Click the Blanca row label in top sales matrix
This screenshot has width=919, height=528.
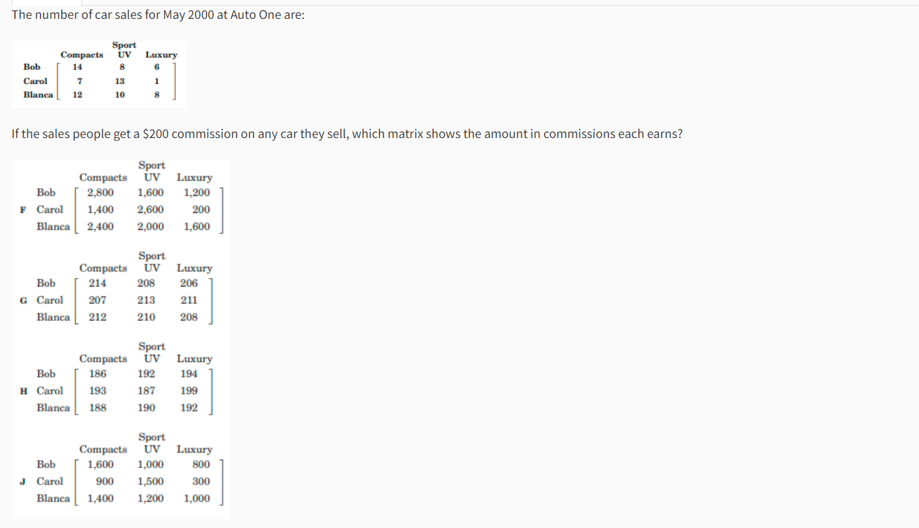(x=38, y=94)
